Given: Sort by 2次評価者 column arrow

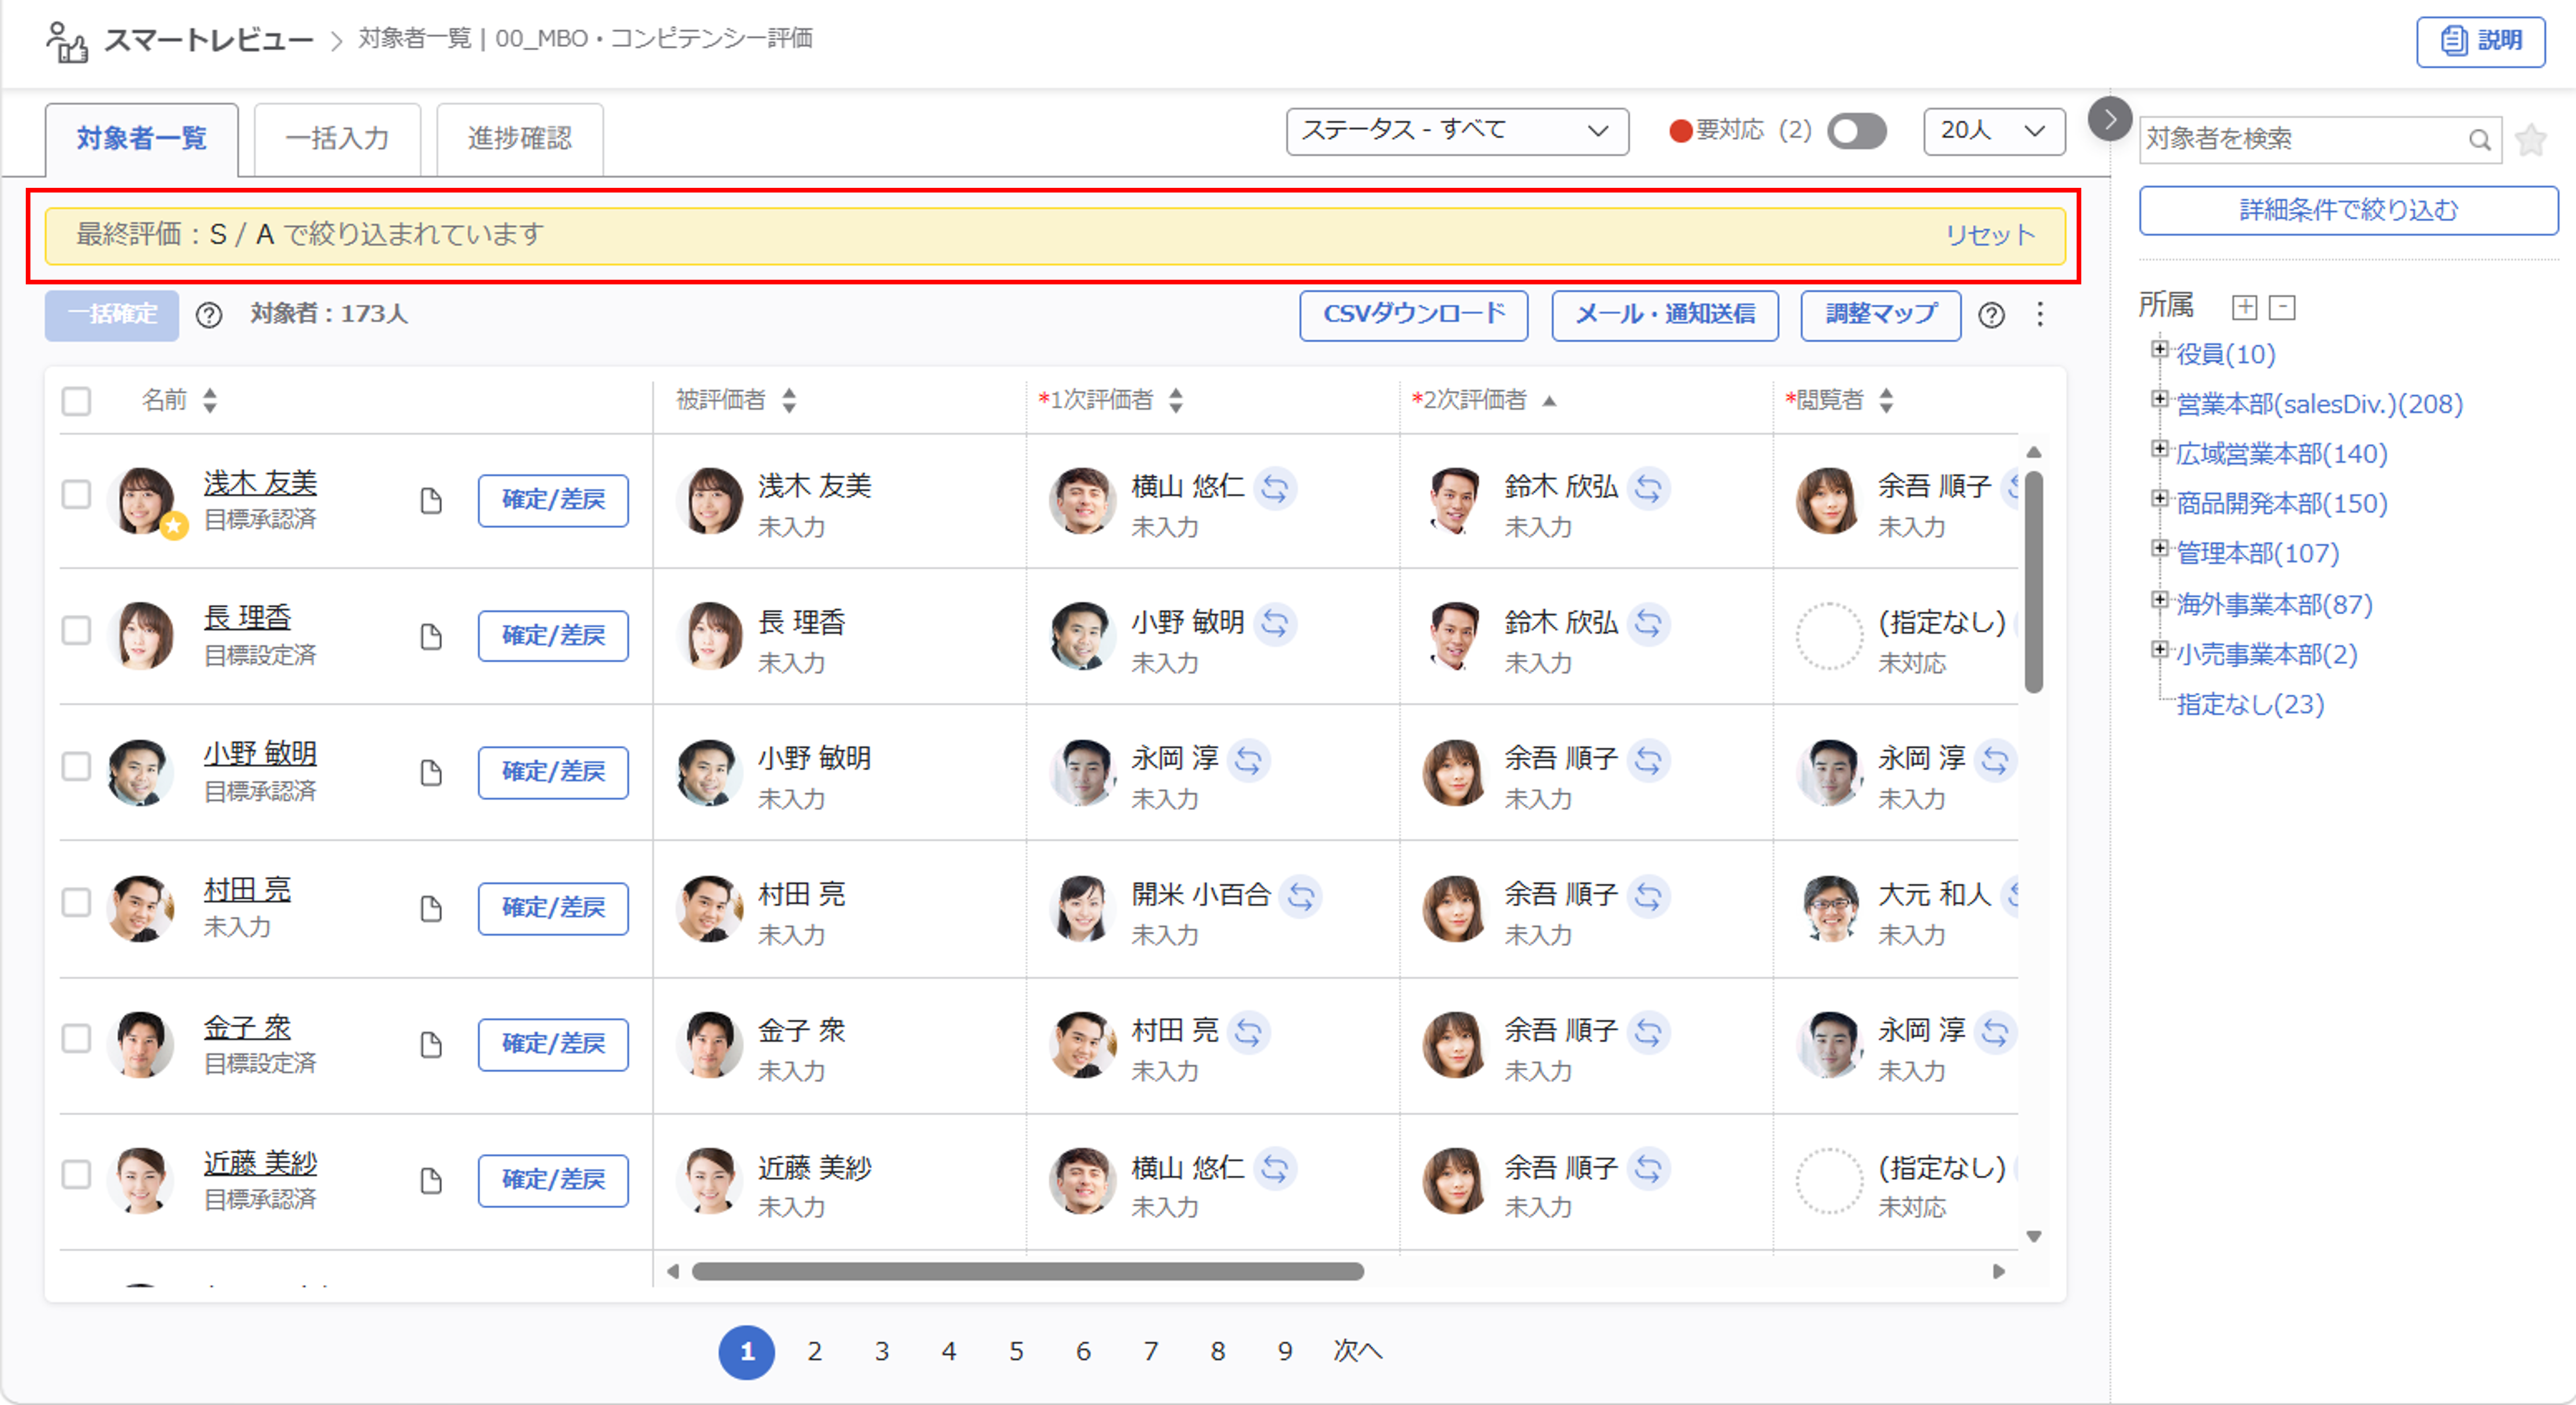Looking at the screenshot, I should click(1549, 401).
